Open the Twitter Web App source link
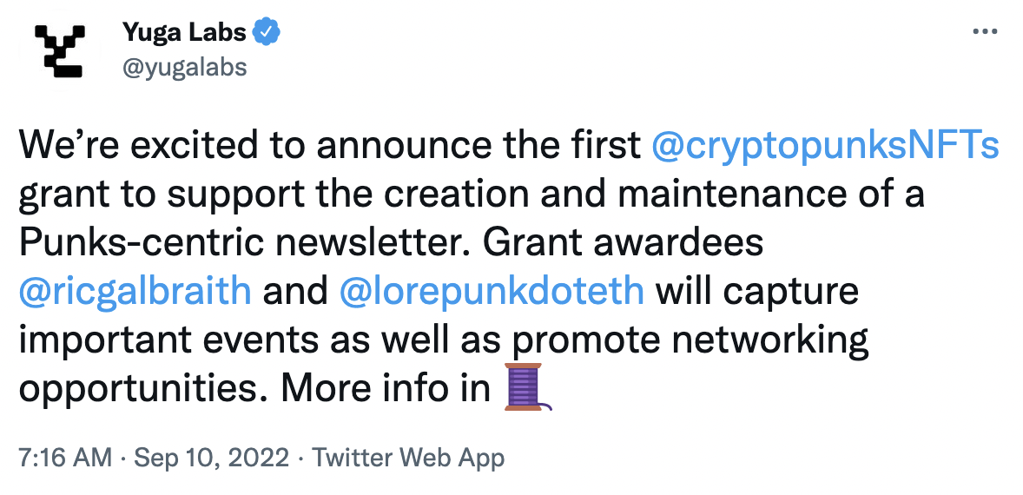1023x495 pixels. (x=408, y=458)
